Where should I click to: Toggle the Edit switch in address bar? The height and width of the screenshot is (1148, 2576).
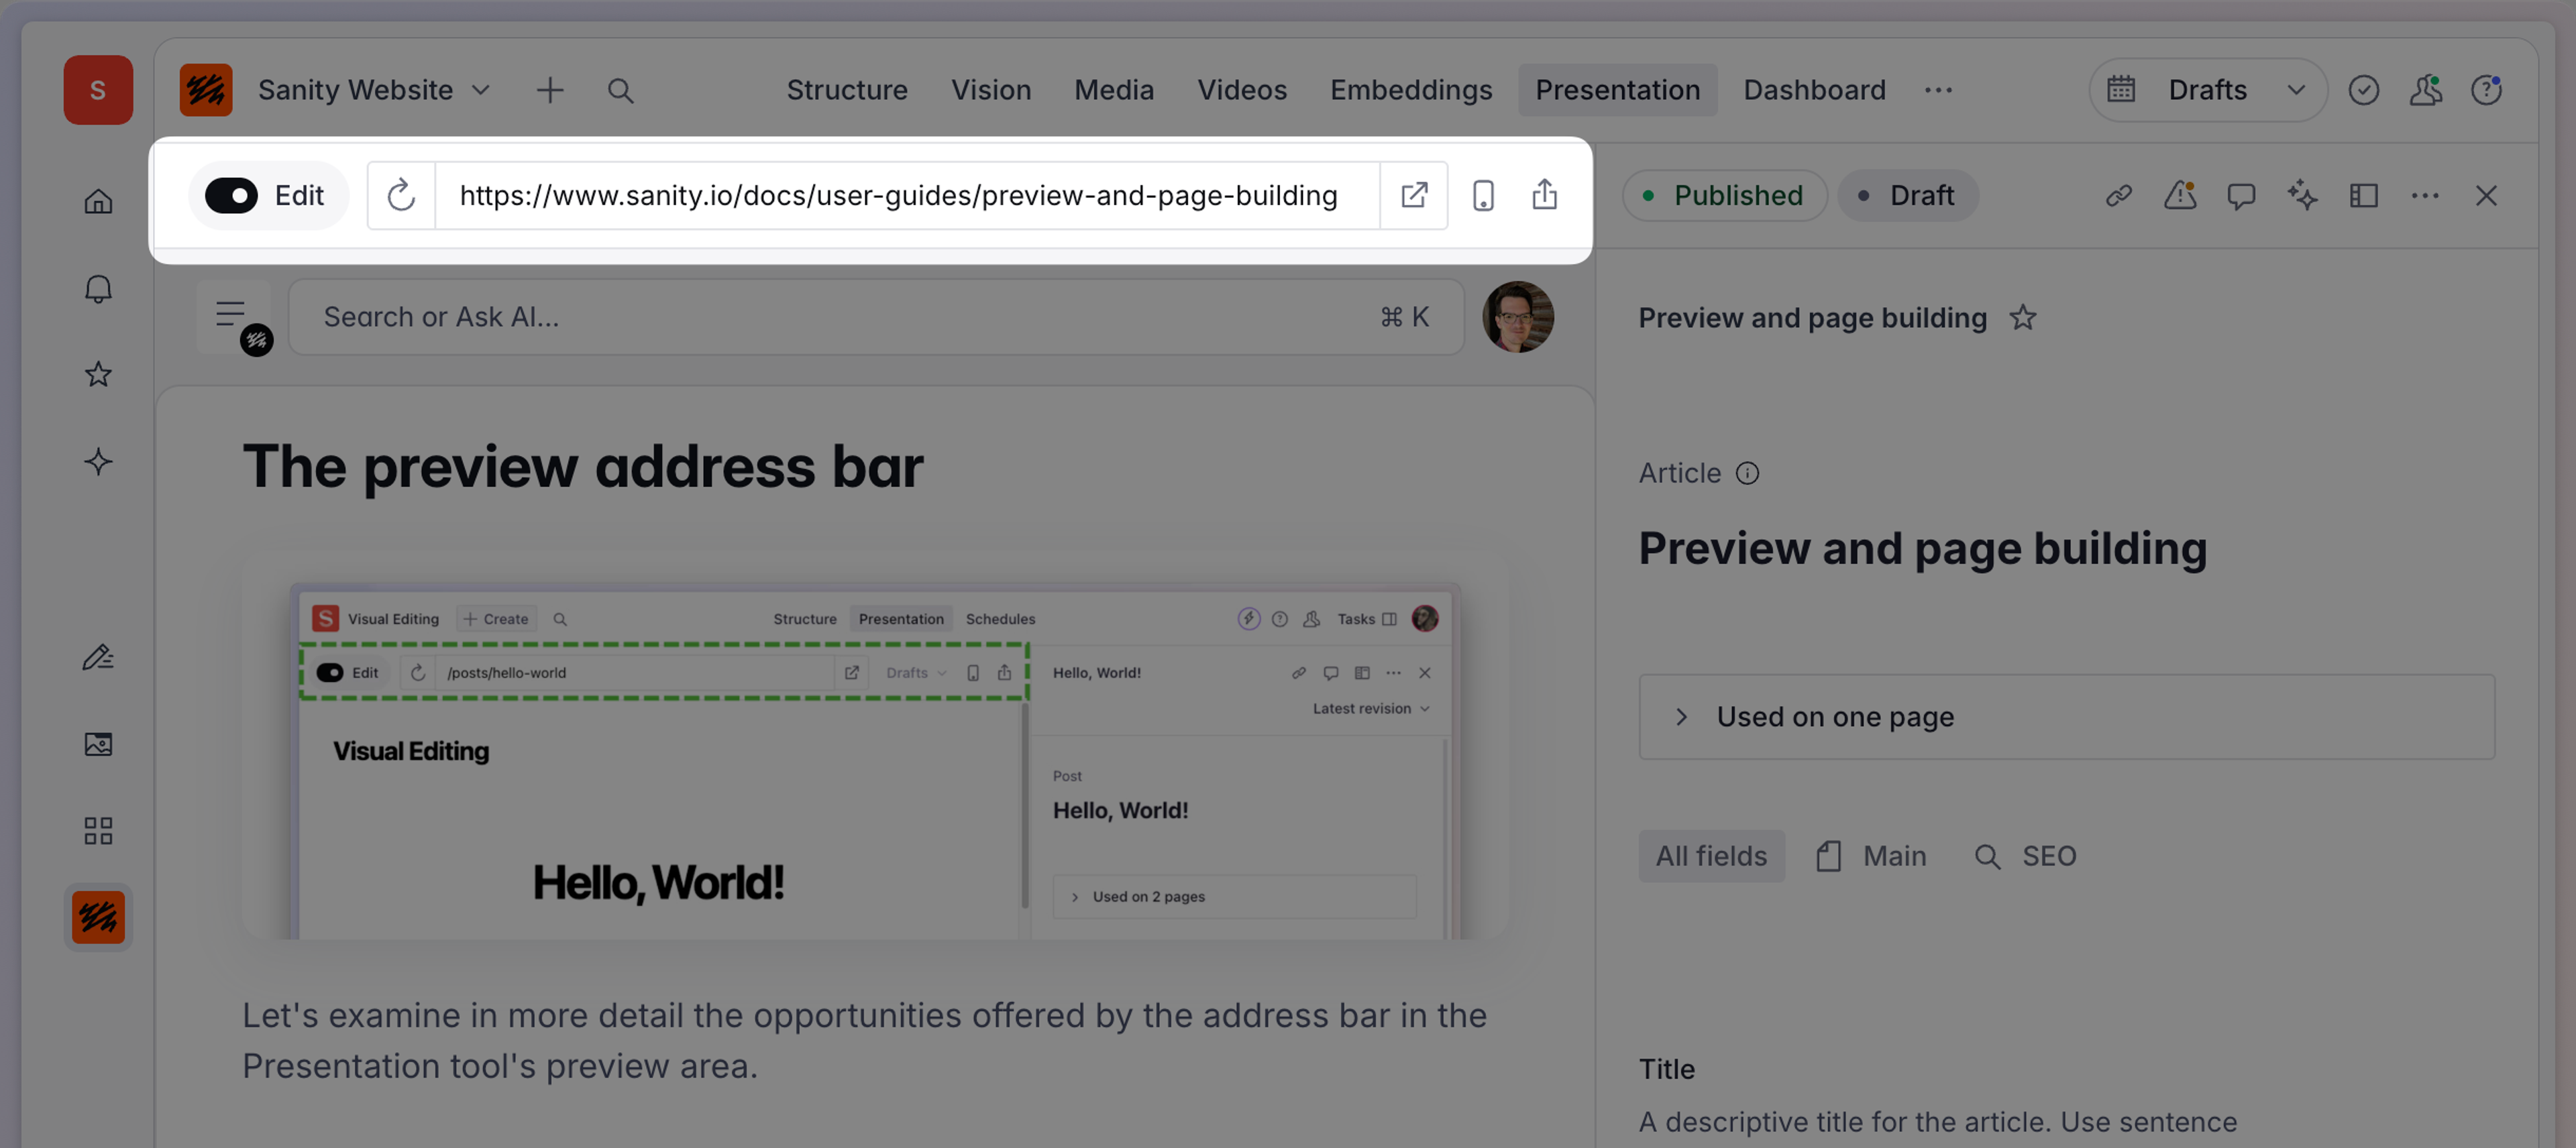(x=231, y=195)
